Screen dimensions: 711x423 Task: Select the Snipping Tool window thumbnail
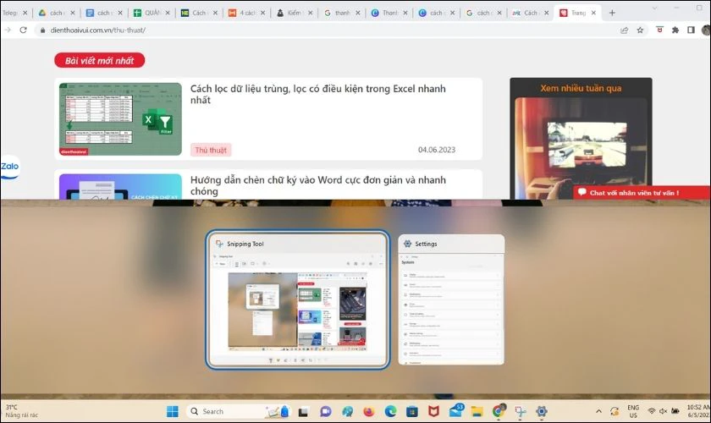click(x=297, y=299)
